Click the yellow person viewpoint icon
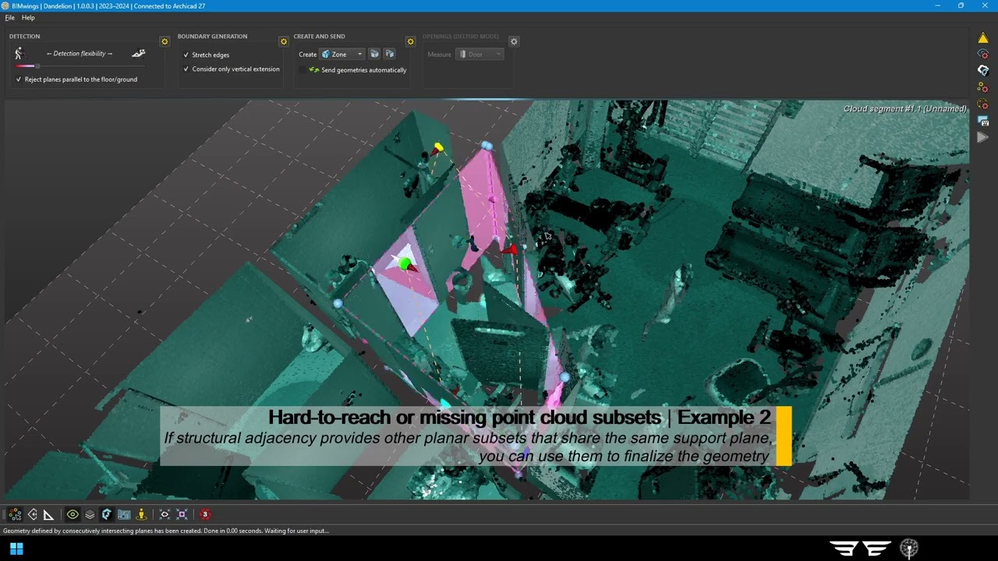The width and height of the screenshot is (998, 561). (x=141, y=514)
